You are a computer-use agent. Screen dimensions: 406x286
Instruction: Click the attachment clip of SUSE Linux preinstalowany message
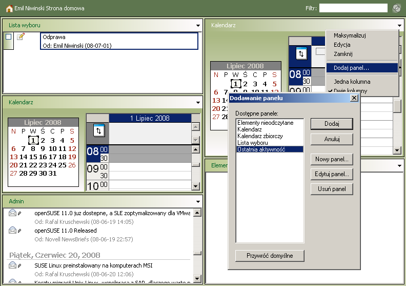pyautogui.click(x=19, y=265)
